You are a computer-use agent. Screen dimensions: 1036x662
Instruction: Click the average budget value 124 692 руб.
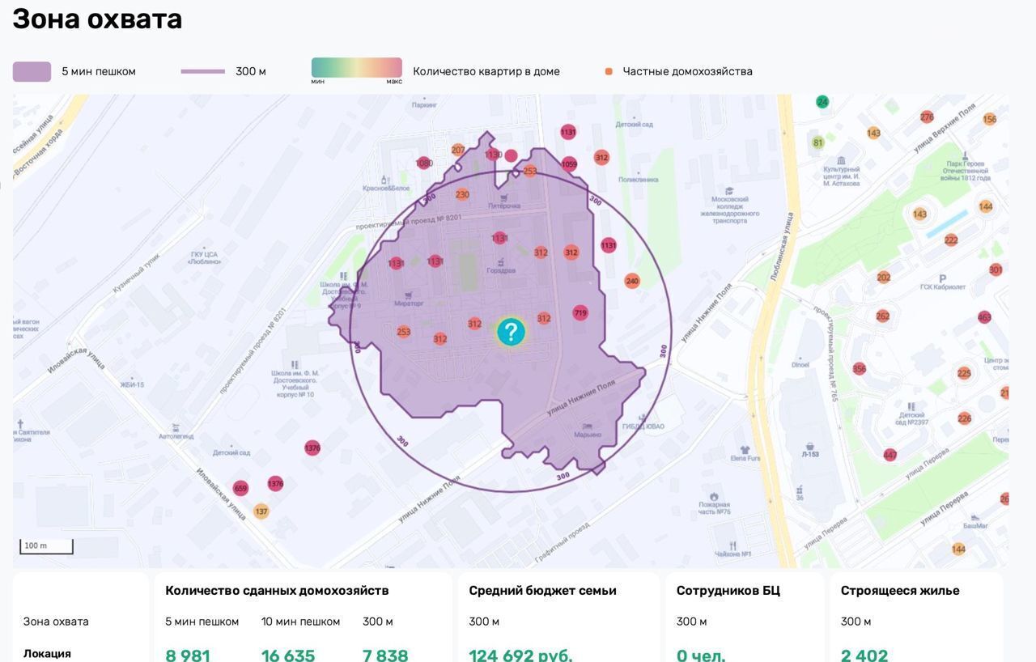point(520,655)
